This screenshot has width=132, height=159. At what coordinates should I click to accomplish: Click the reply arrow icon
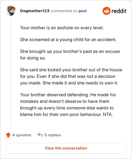pos(40,135)
